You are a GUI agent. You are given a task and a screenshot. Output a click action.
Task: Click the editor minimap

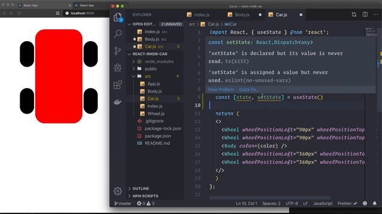pos(371,32)
